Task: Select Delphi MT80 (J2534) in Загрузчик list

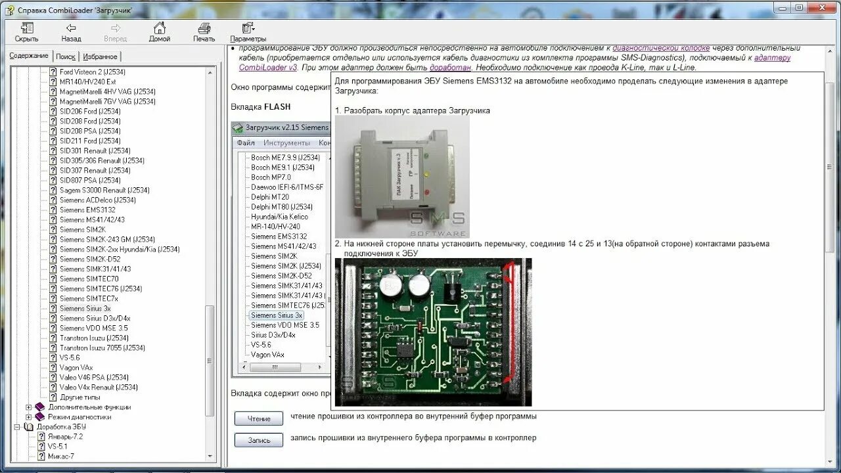Action: click(x=282, y=207)
